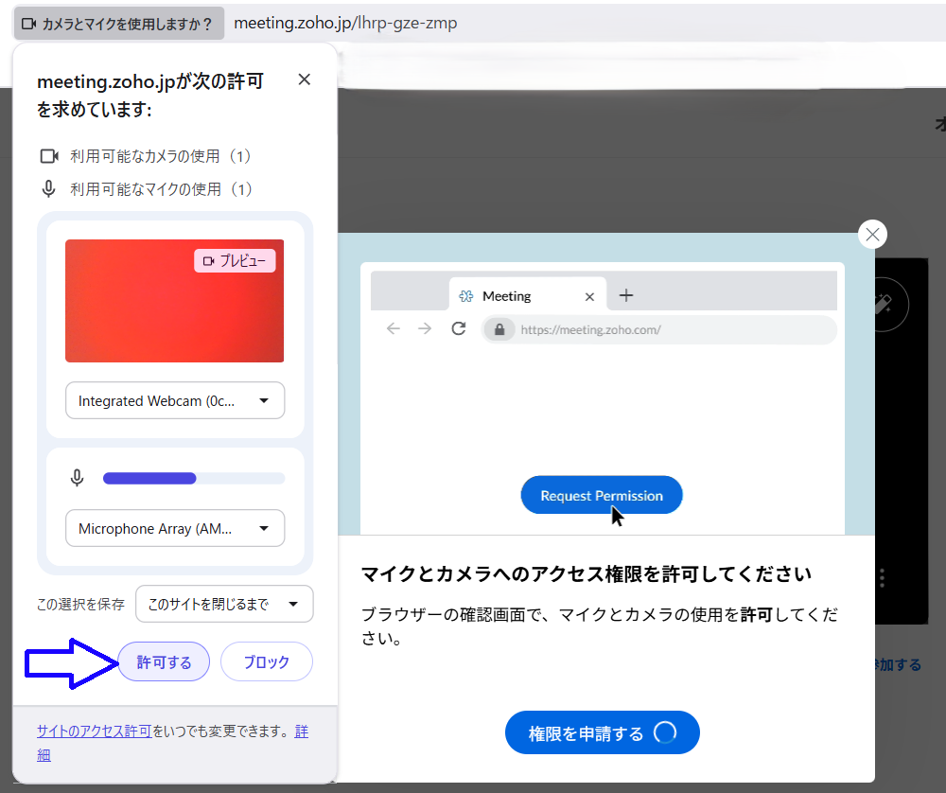Click the meeting.zoho.jp URL in address bar
Image resolution: width=946 pixels, height=793 pixels.
pyautogui.click(x=345, y=23)
